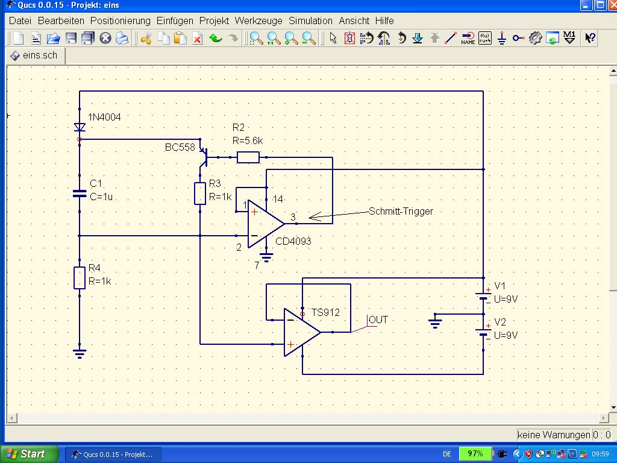This screenshot has height=463, width=617.
Task: Open the Positionierung menu
Action: click(x=121, y=20)
